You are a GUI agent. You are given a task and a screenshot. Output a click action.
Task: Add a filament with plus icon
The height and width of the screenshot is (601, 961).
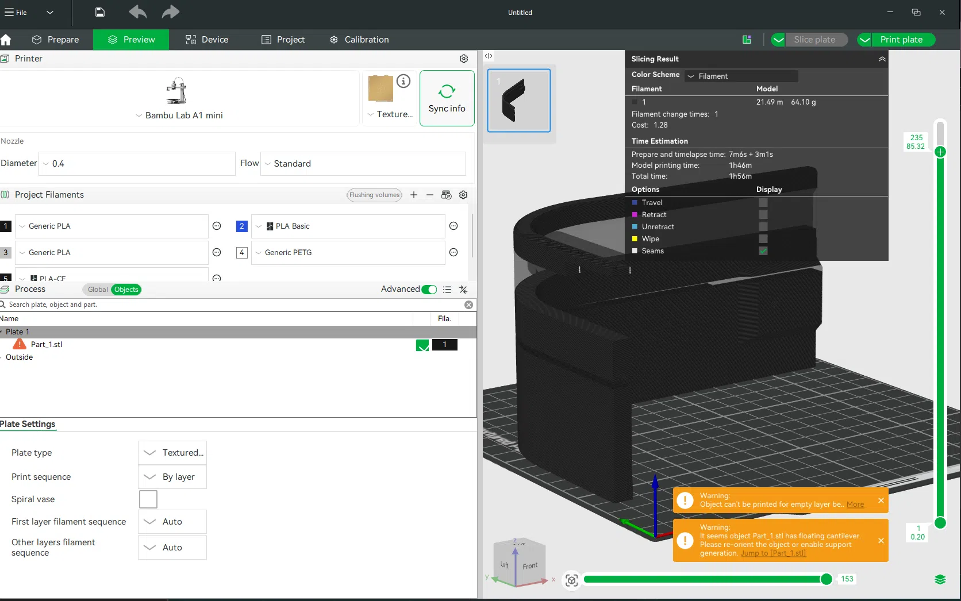click(x=414, y=195)
